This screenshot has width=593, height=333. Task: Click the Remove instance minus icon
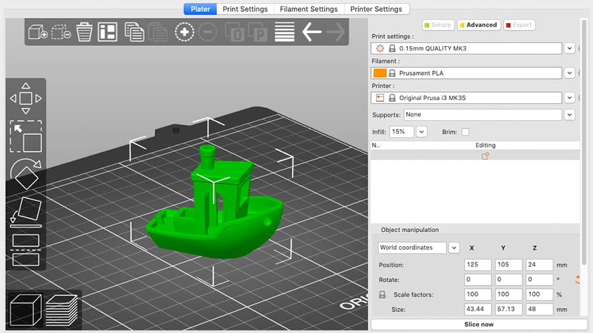coord(208,32)
